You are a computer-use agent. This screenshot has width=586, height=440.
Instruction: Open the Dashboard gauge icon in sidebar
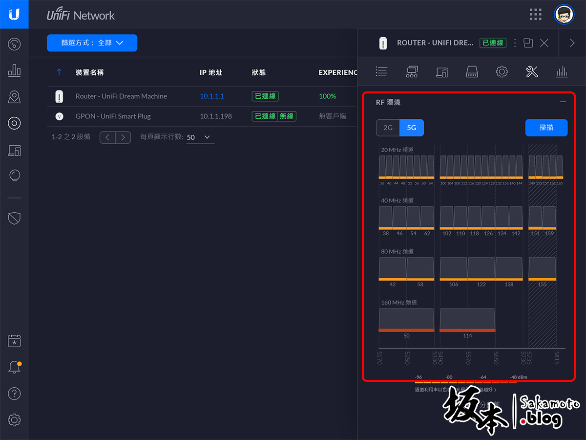pos(14,44)
